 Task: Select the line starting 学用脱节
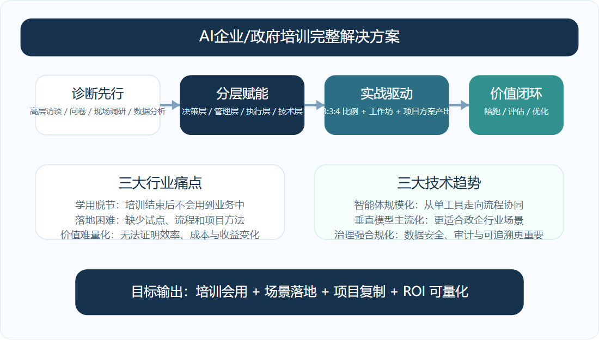pyautogui.click(x=160, y=205)
